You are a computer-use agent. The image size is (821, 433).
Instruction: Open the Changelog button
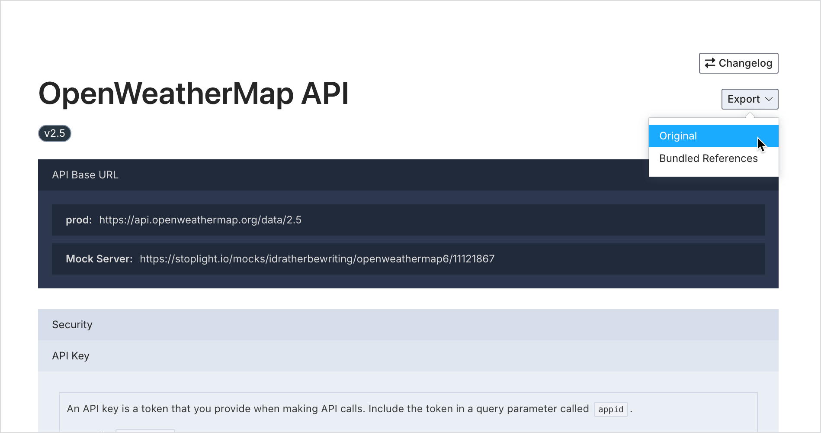coord(738,63)
